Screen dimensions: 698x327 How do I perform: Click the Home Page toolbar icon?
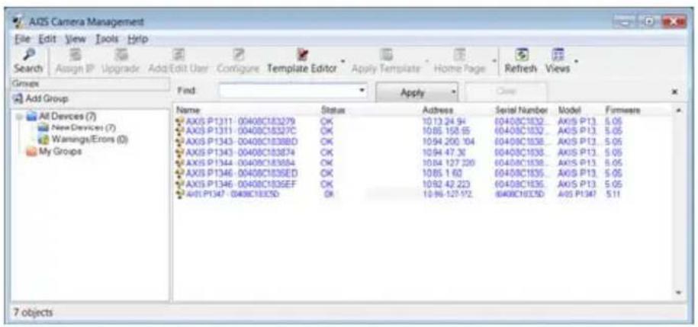[x=459, y=54]
